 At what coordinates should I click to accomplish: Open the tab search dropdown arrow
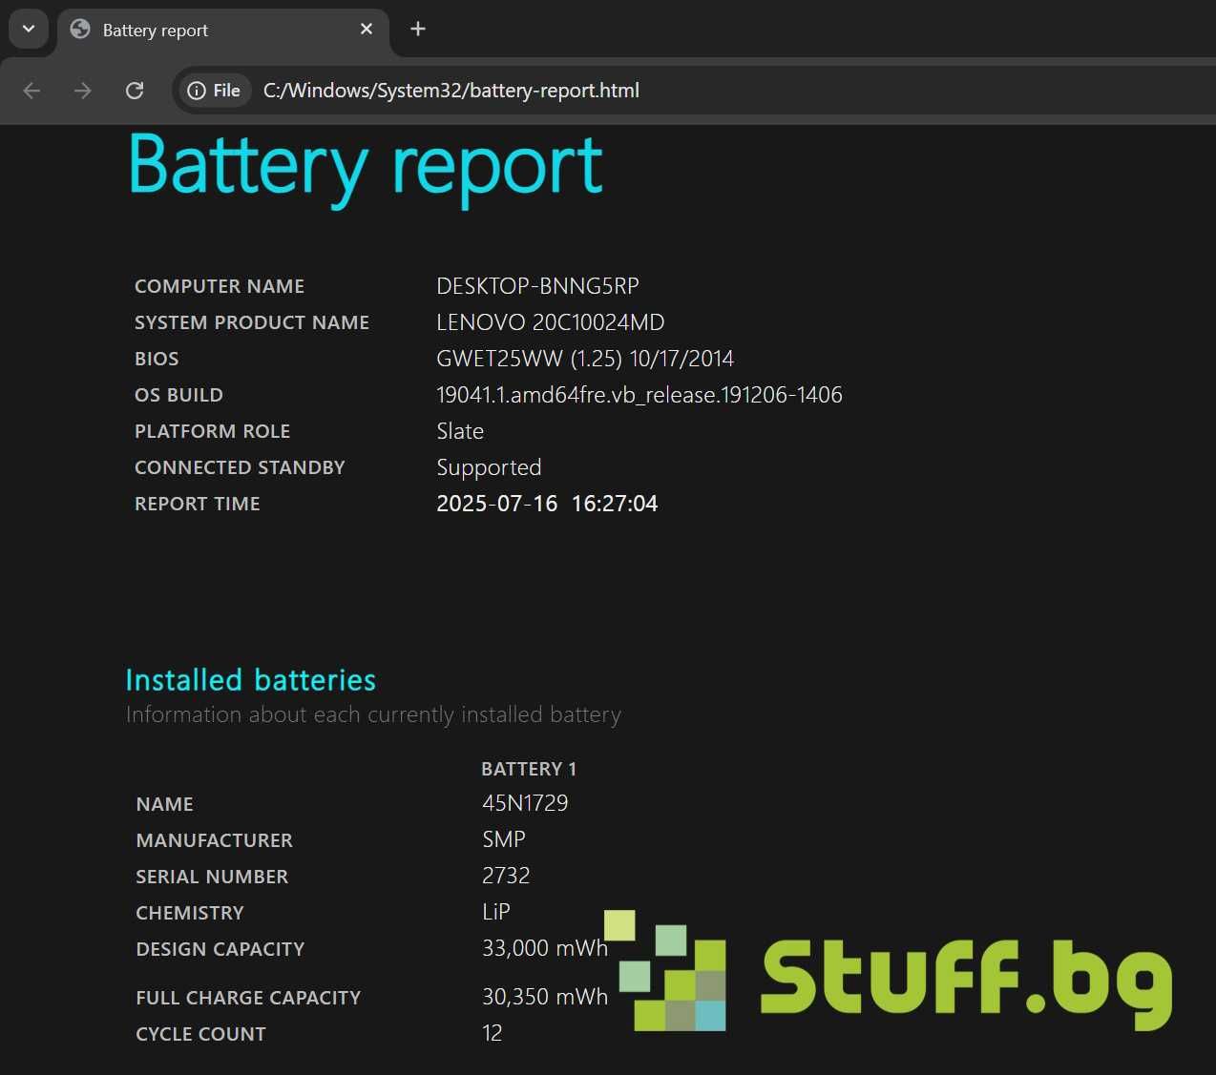click(29, 29)
